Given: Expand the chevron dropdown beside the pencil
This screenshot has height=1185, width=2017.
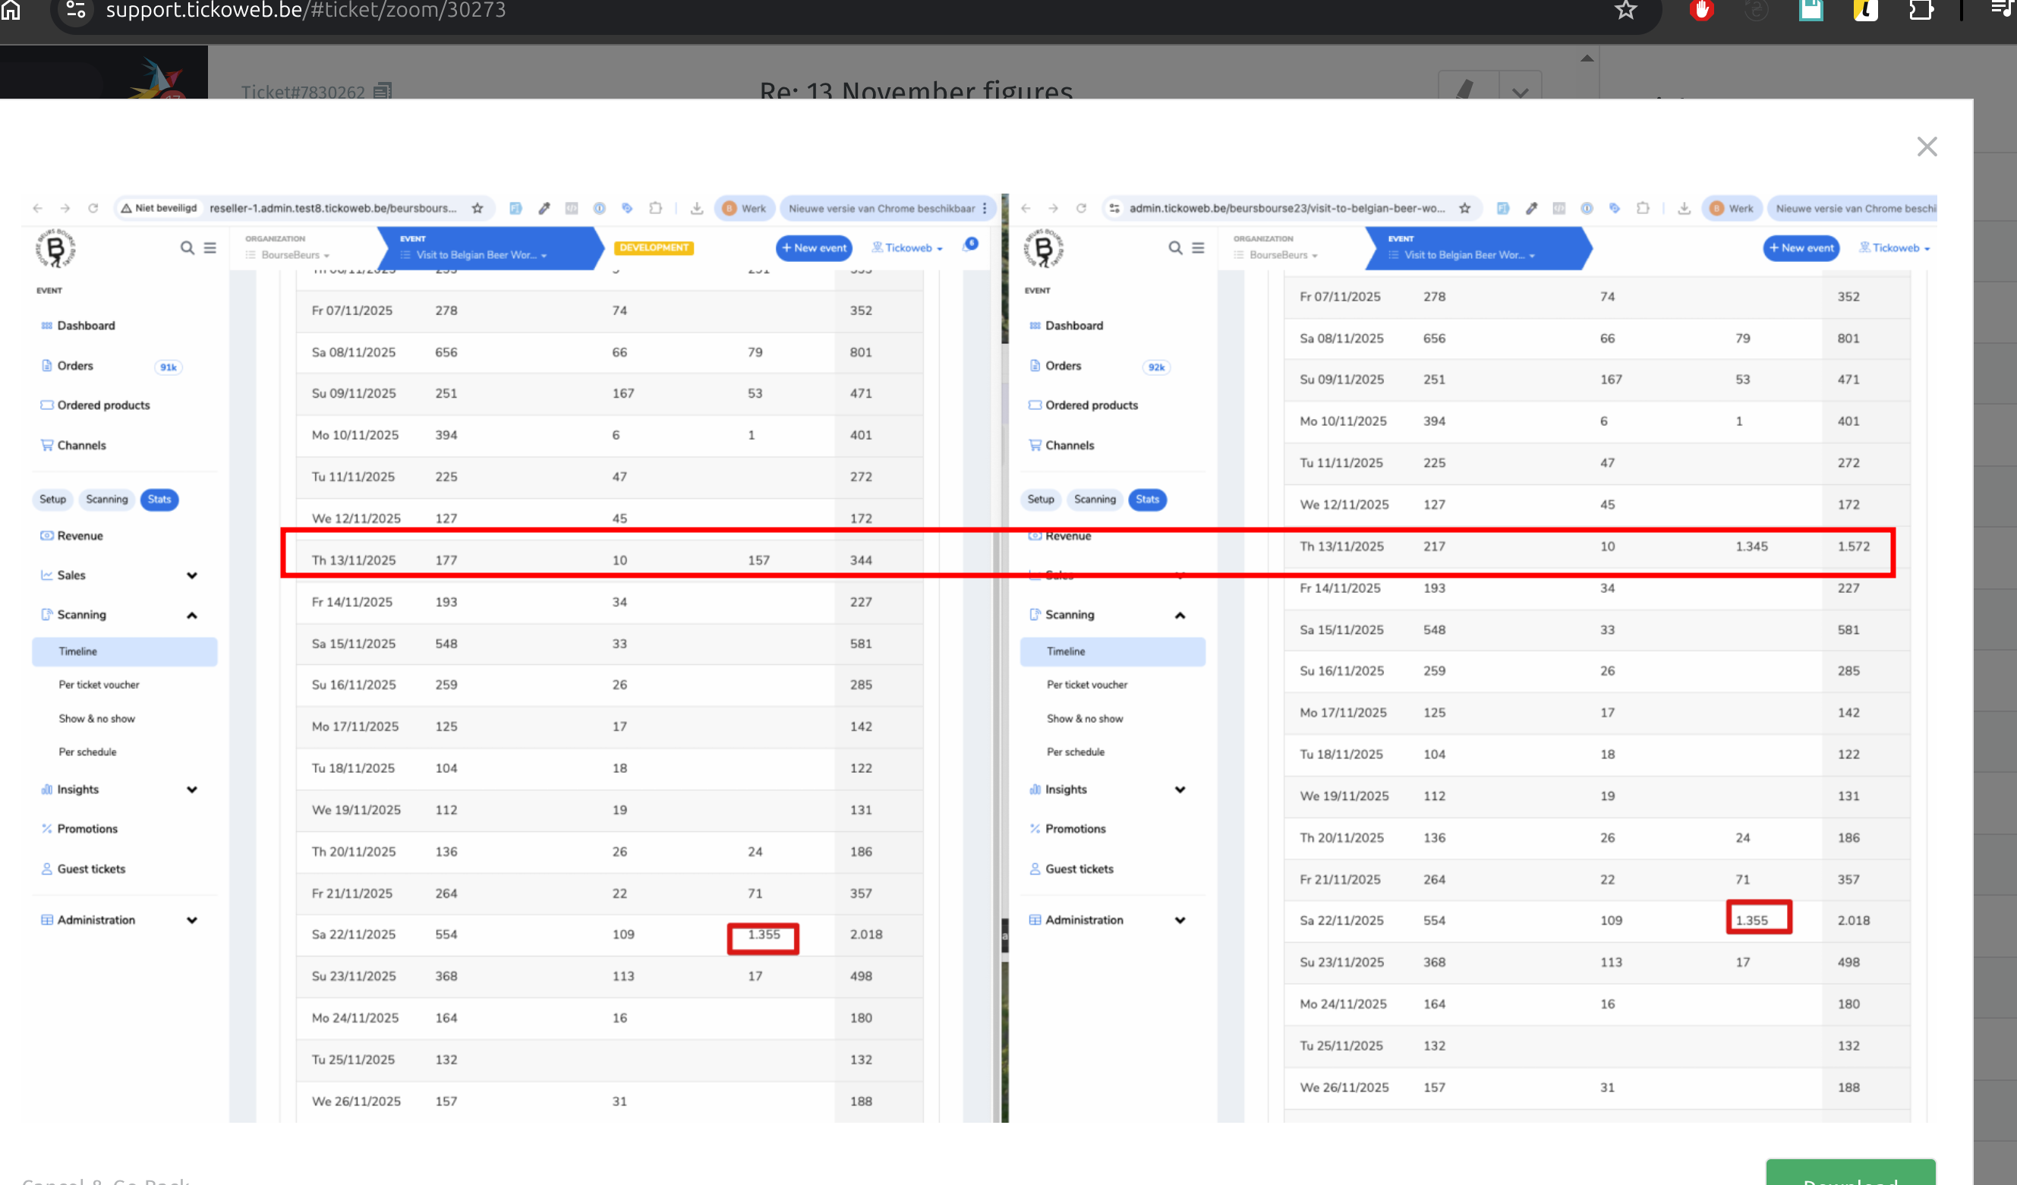Looking at the screenshot, I should tap(1520, 91).
